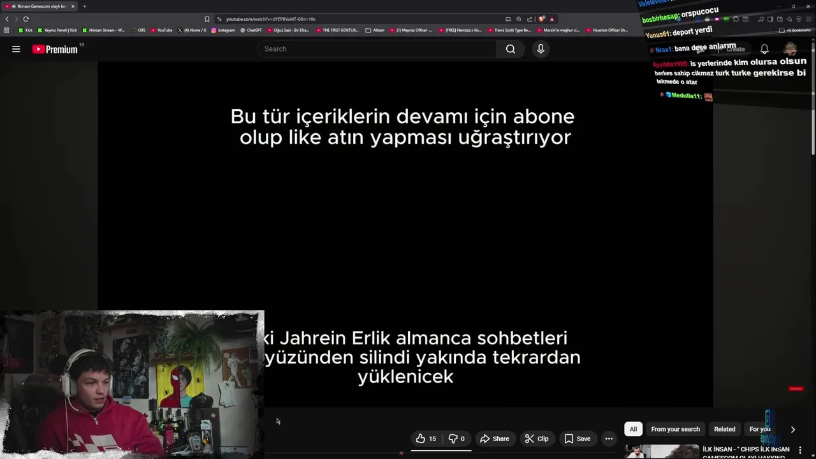The width and height of the screenshot is (816, 459).
Task: Click the Create button in YouTube header
Action: click(x=731, y=49)
